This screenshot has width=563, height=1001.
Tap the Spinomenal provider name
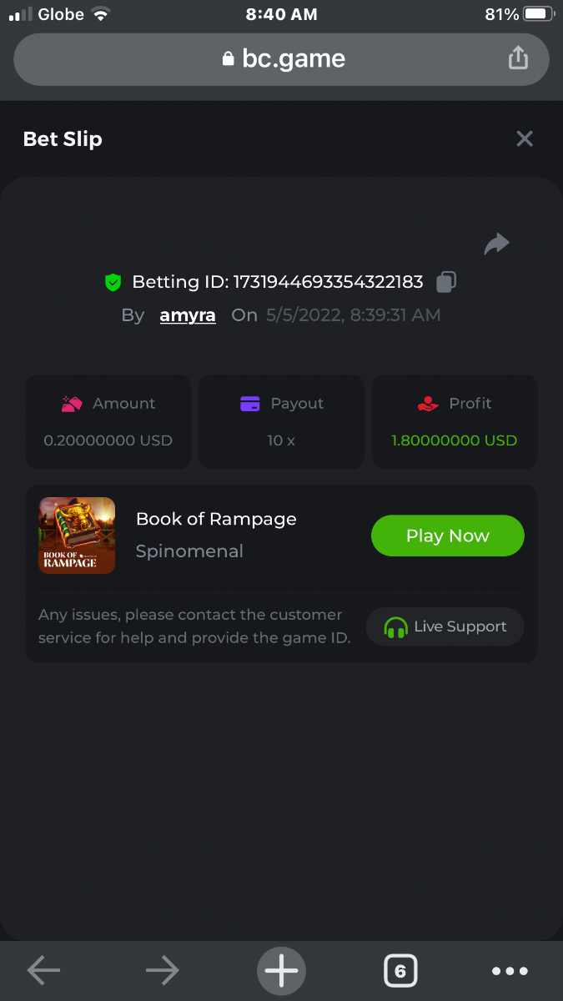[x=189, y=551]
